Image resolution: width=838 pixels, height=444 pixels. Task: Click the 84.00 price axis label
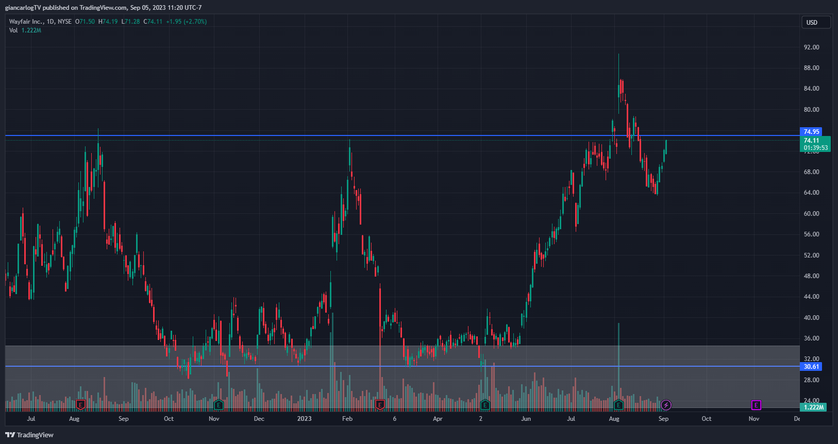tap(811, 89)
